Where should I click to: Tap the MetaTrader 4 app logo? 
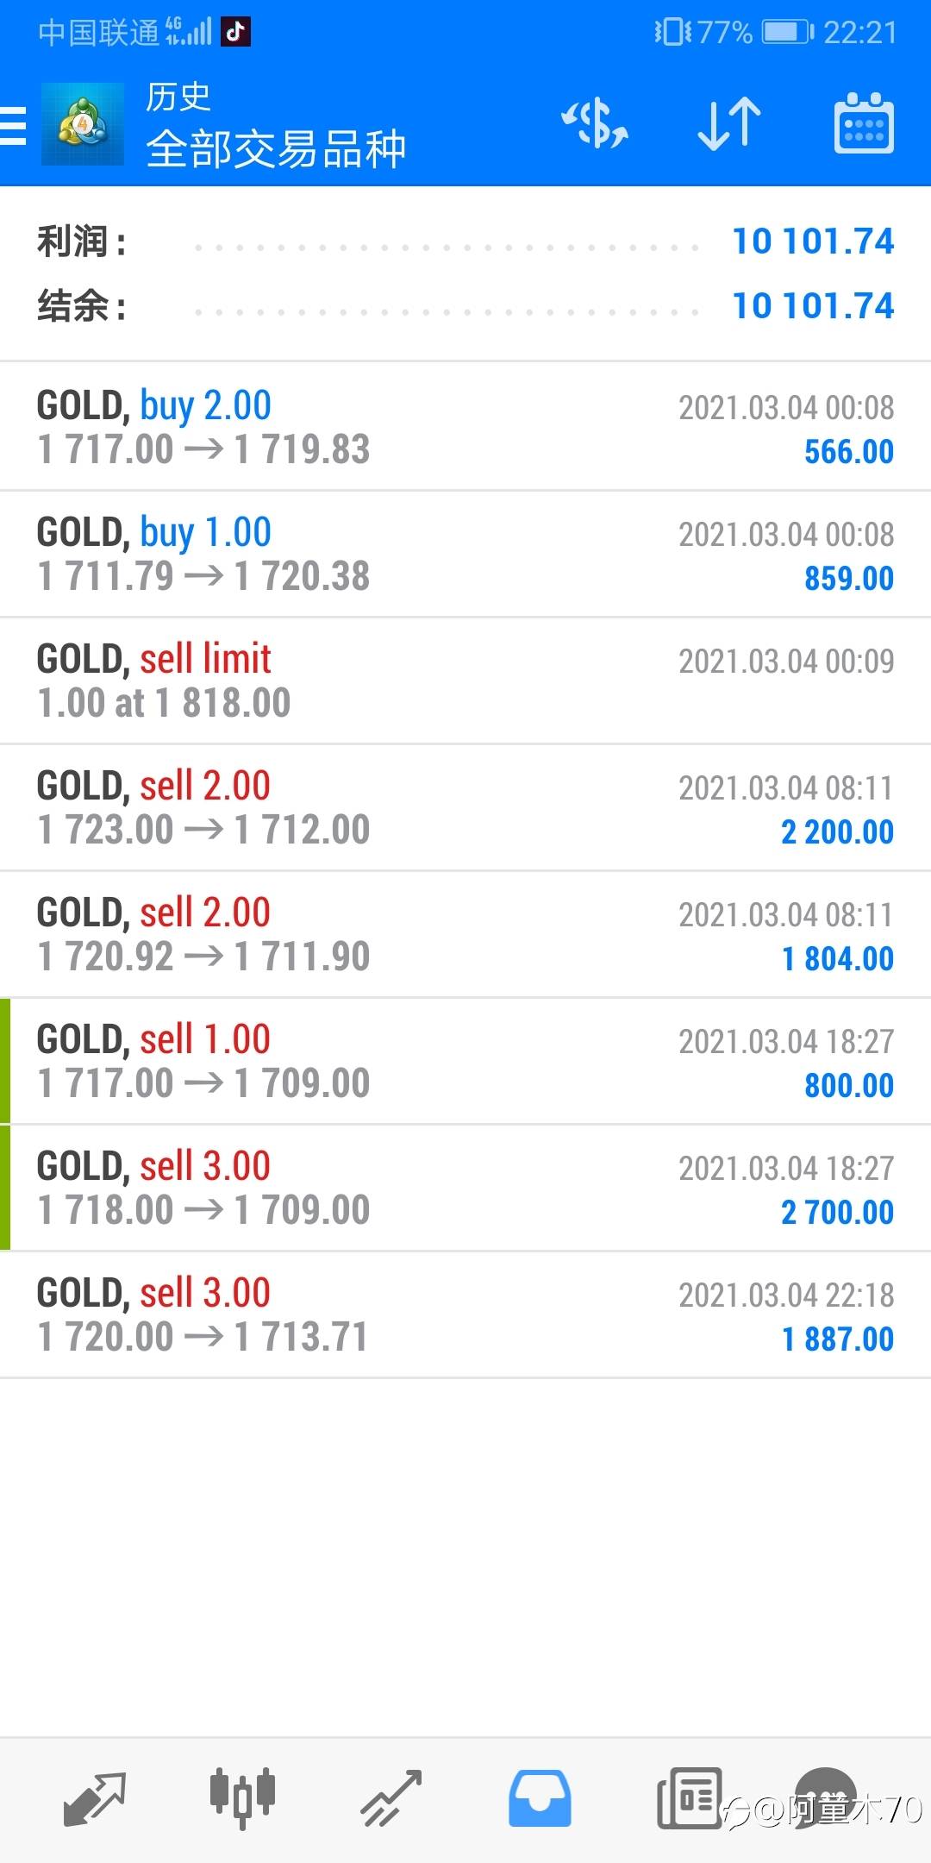[83, 124]
